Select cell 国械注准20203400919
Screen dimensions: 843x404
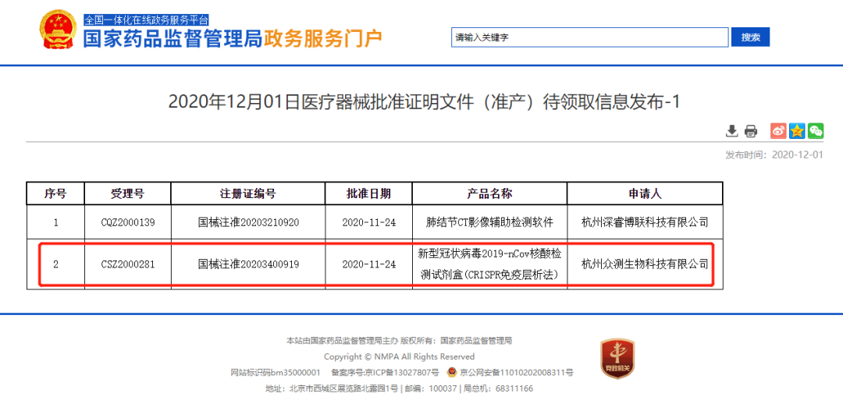[x=248, y=264]
